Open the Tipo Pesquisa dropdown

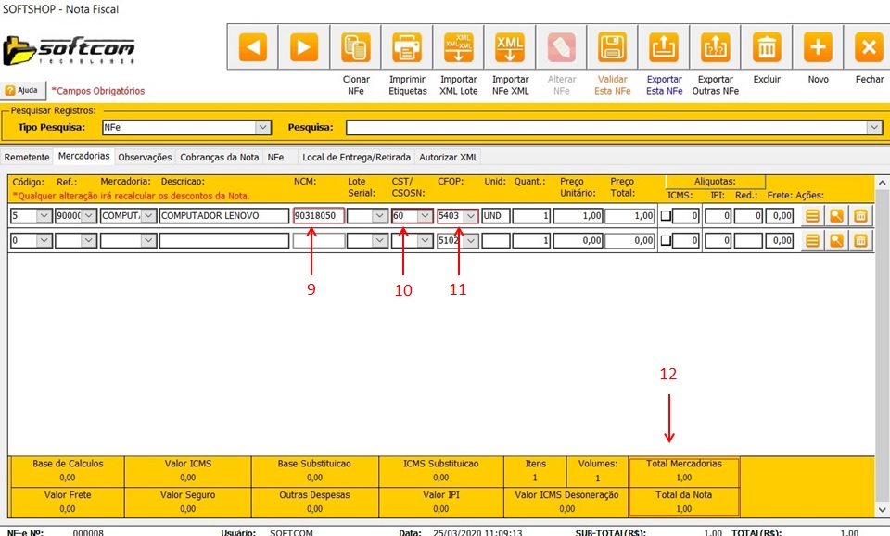coord(263,127)
